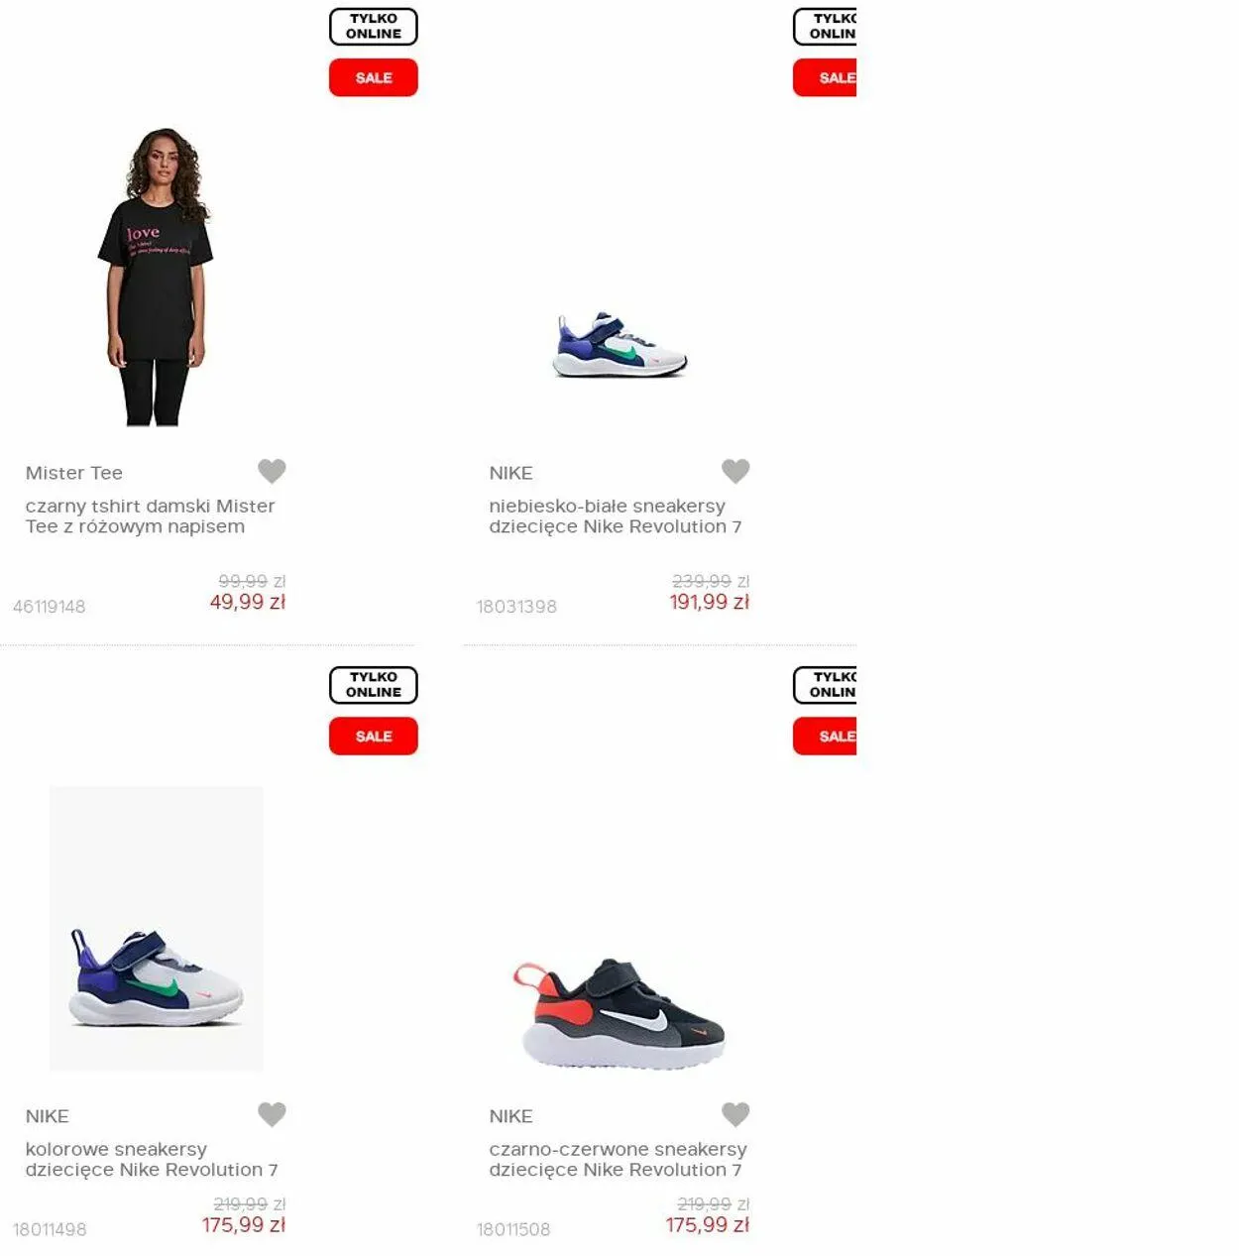This screenshot has width=1239, height=1256.
Task: Open small blue-white Nike sneaker image
Action: pyautogui.click(x=619, y=345)
